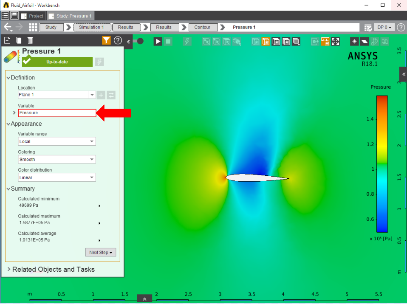The width and height of the screenshot is (407, 304).
Task: Choose the box-select cubes icon
Action: (x=237, y=42)
